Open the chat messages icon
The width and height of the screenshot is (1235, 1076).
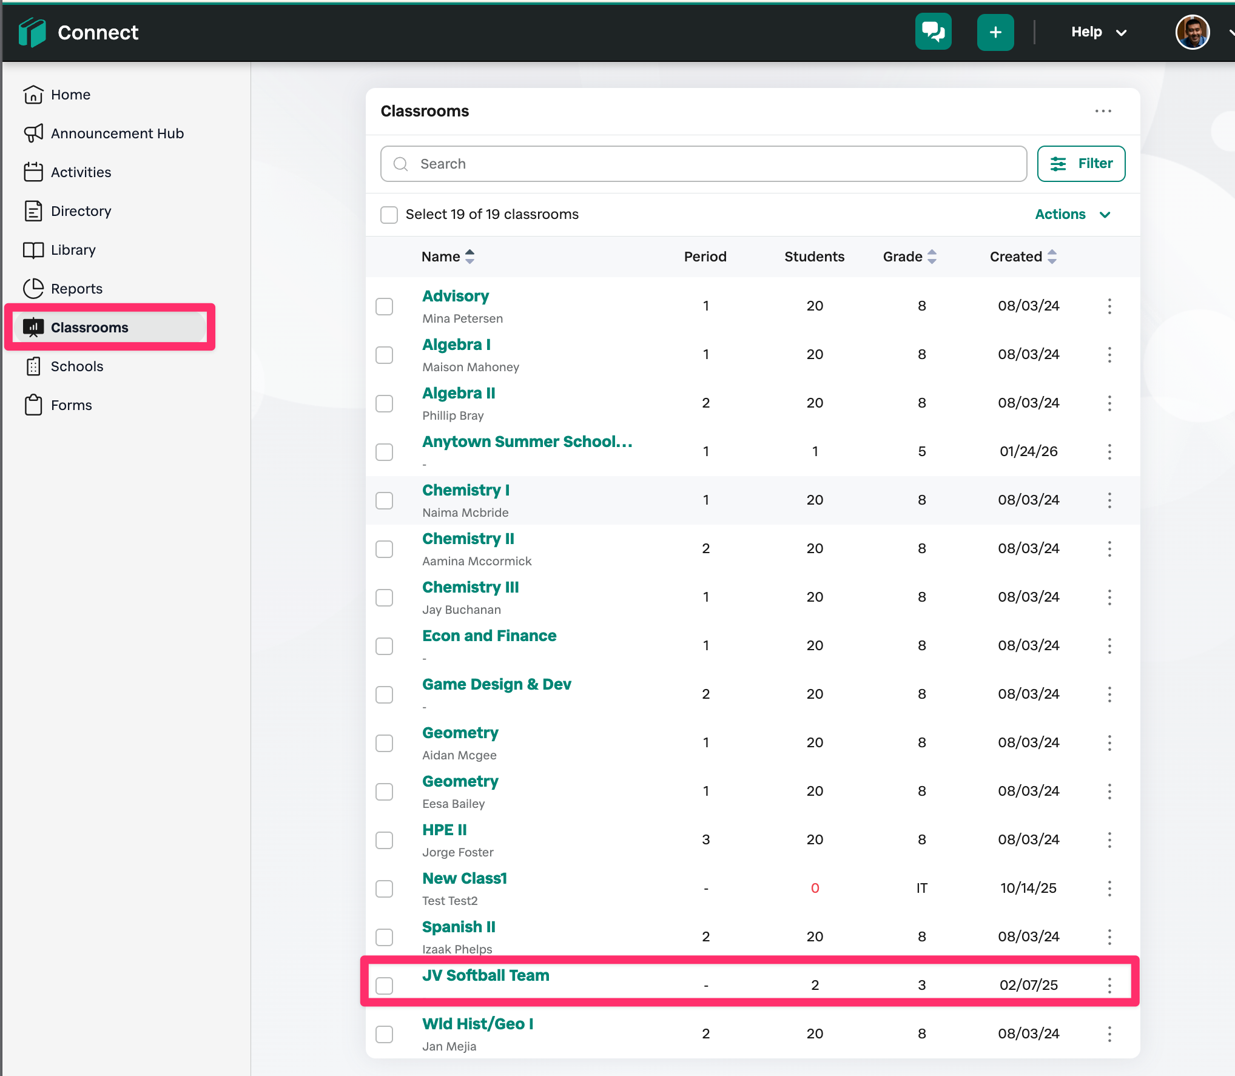[x=933, y=32]
